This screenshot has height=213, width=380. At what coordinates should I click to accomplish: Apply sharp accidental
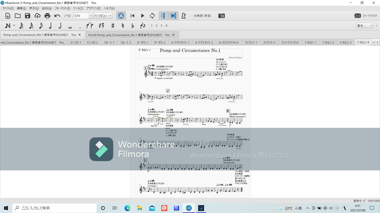113,25
